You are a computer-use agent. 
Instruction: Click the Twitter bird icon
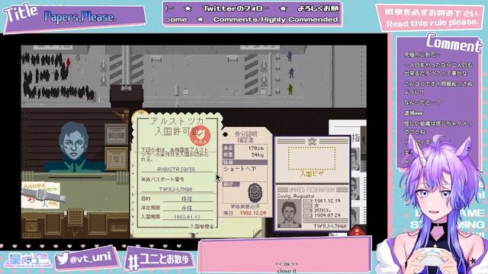[x=63, y=258]
